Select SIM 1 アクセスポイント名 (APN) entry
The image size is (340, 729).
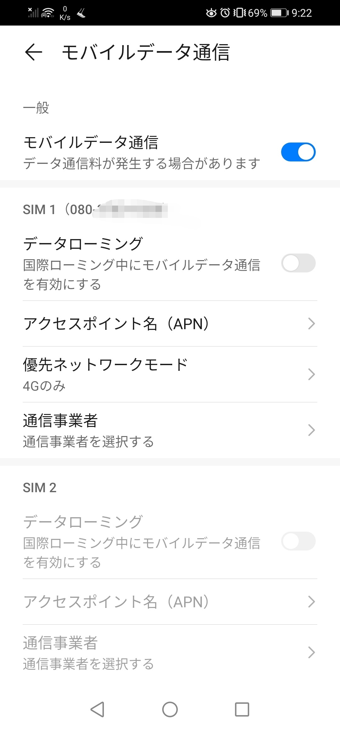pos(116,324)
